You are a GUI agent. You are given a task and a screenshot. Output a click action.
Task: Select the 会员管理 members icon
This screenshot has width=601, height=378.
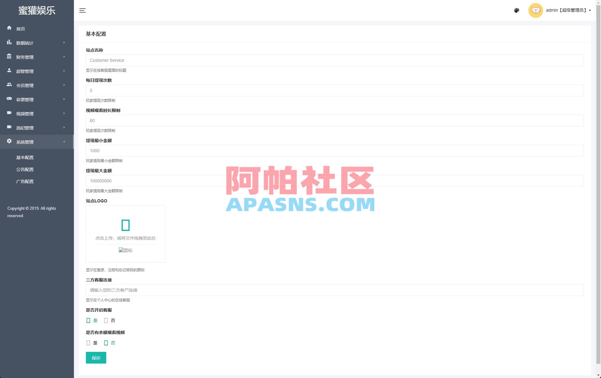(9, 85)
